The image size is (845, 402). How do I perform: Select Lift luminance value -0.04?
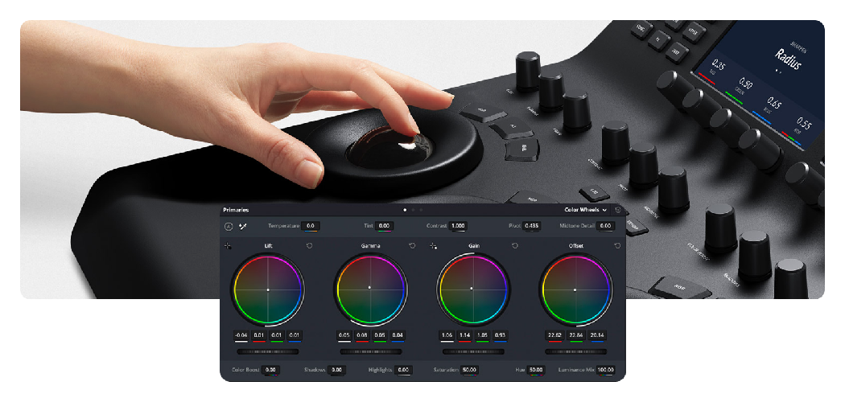[241, 336]
